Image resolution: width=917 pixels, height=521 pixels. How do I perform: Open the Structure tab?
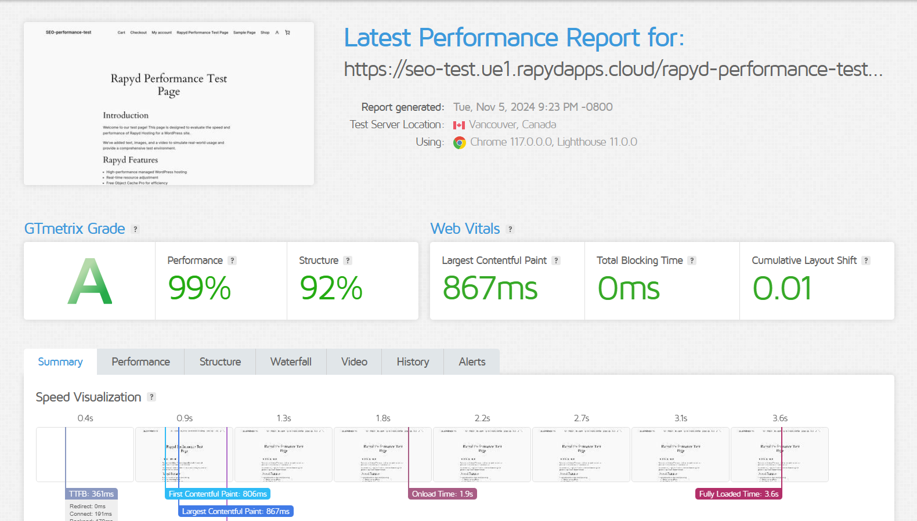[220, 361]
